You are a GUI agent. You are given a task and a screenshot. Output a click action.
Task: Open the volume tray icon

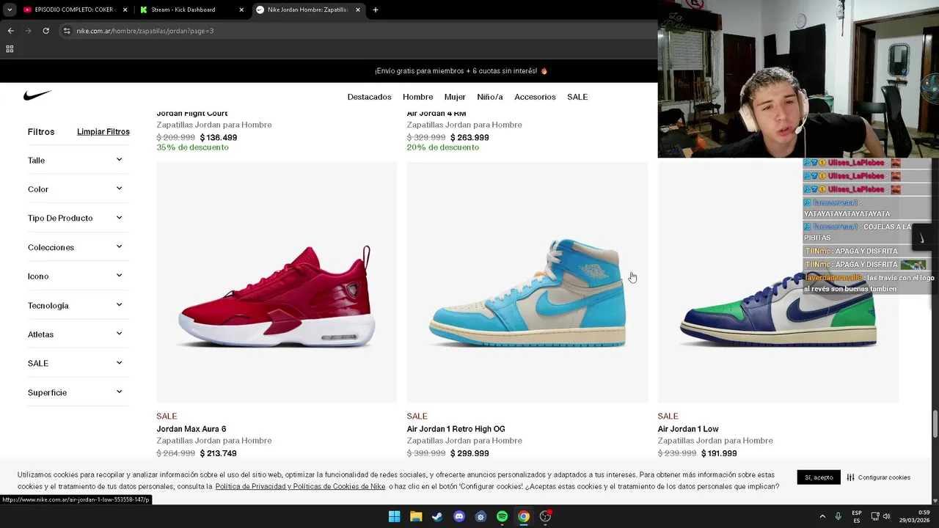886,516
